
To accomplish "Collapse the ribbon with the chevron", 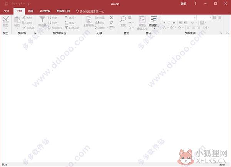I will tap(228, 33).
